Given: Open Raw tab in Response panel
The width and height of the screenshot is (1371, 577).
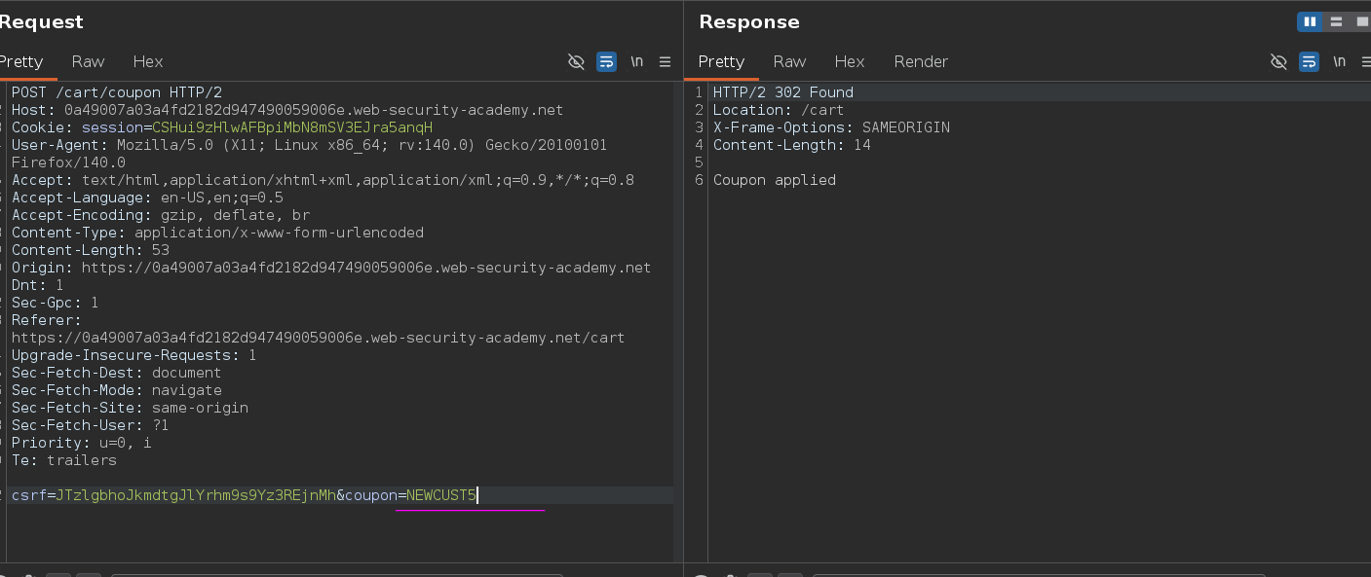Looking at the screenshot, I should pyautogui.click(x=789, y=61).
